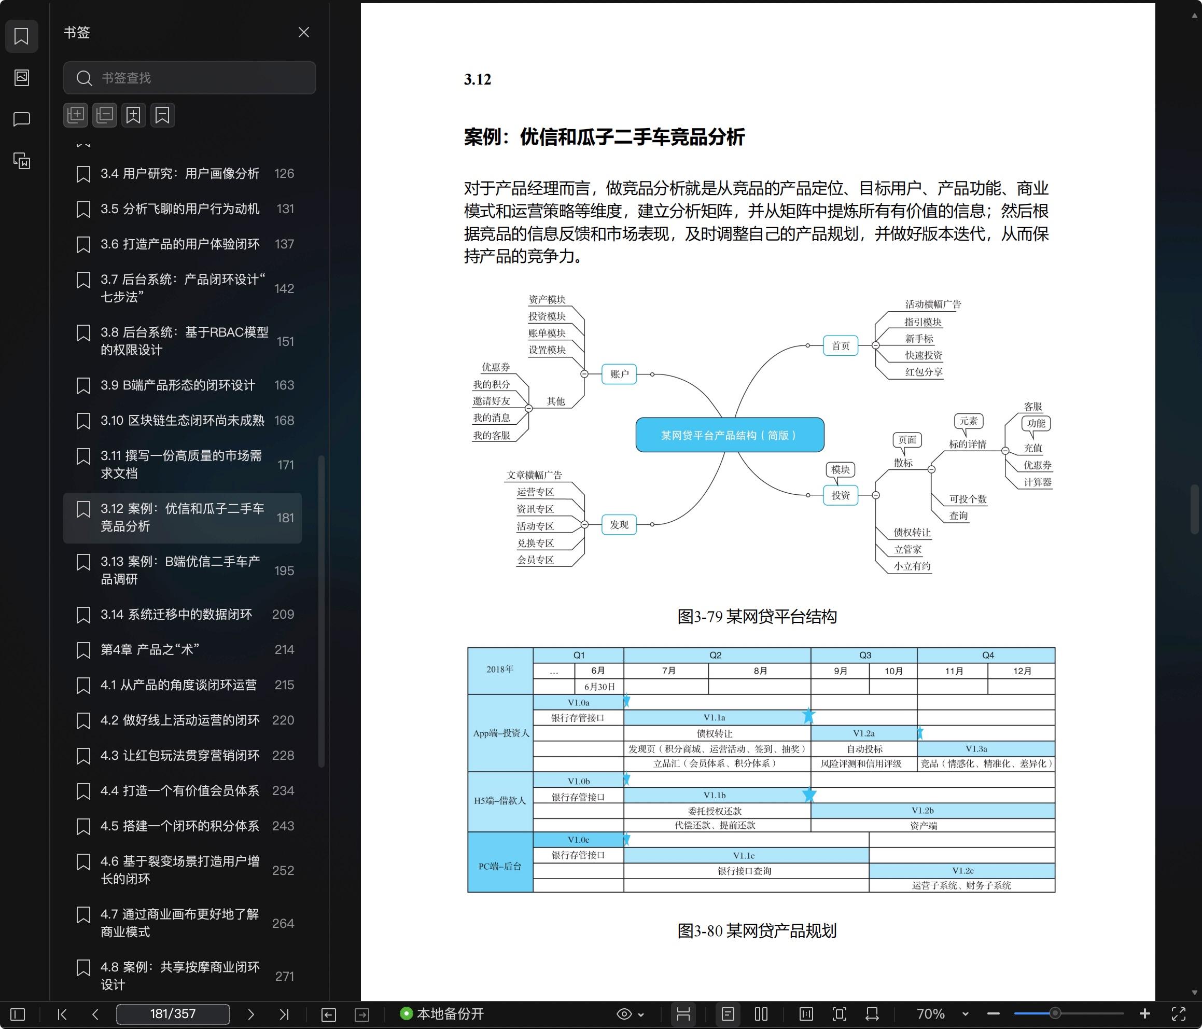
Task: Remove bookmark icon in bookmarks toolbar
Action: point(162,115)
